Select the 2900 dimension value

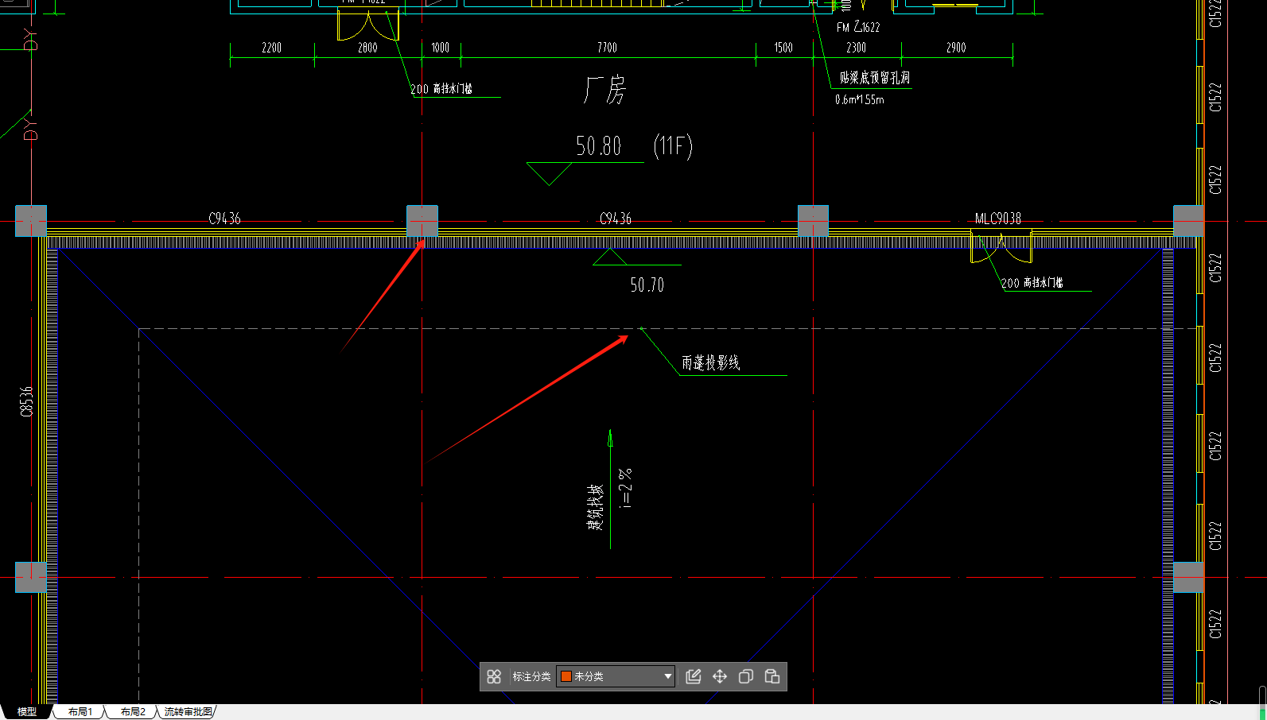956,48
